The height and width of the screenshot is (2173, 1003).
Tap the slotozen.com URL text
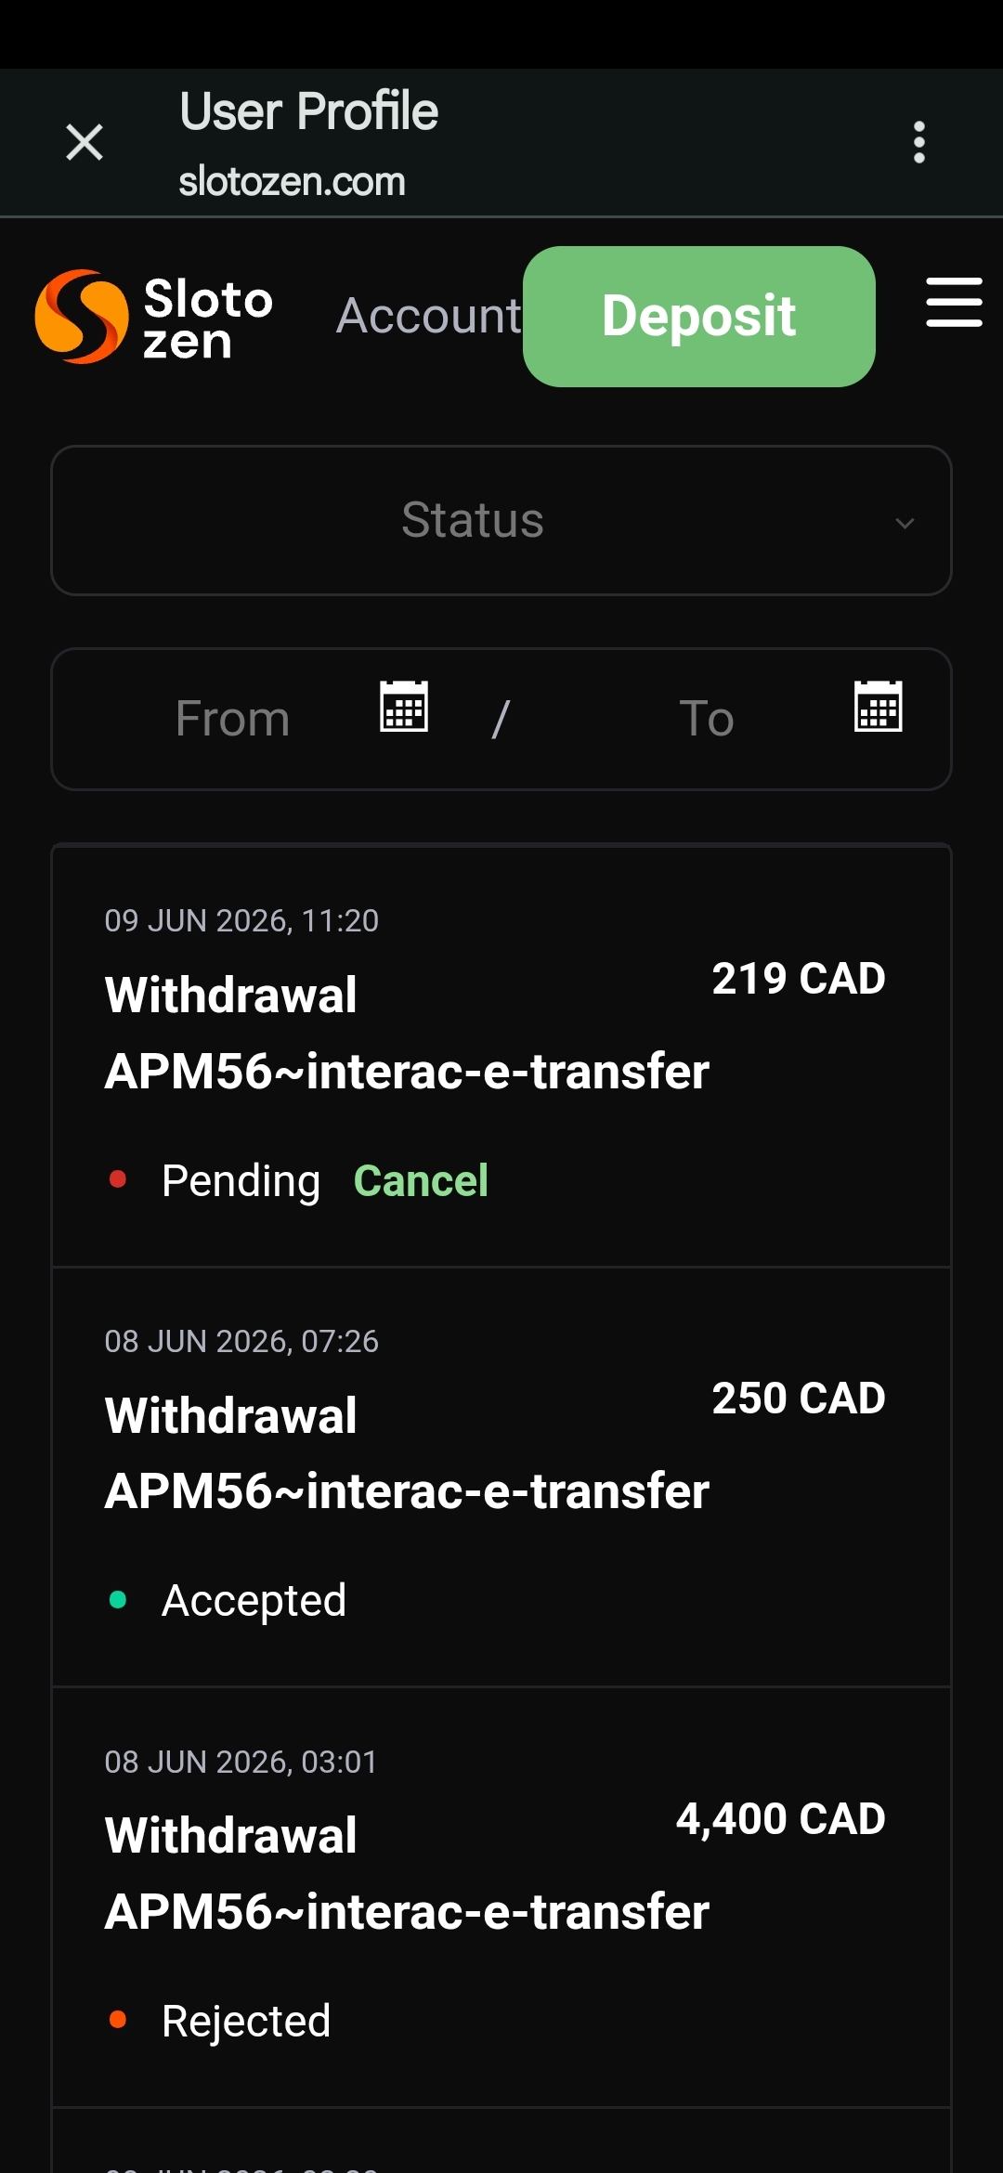pyautogui.click(x=292, y=182)
